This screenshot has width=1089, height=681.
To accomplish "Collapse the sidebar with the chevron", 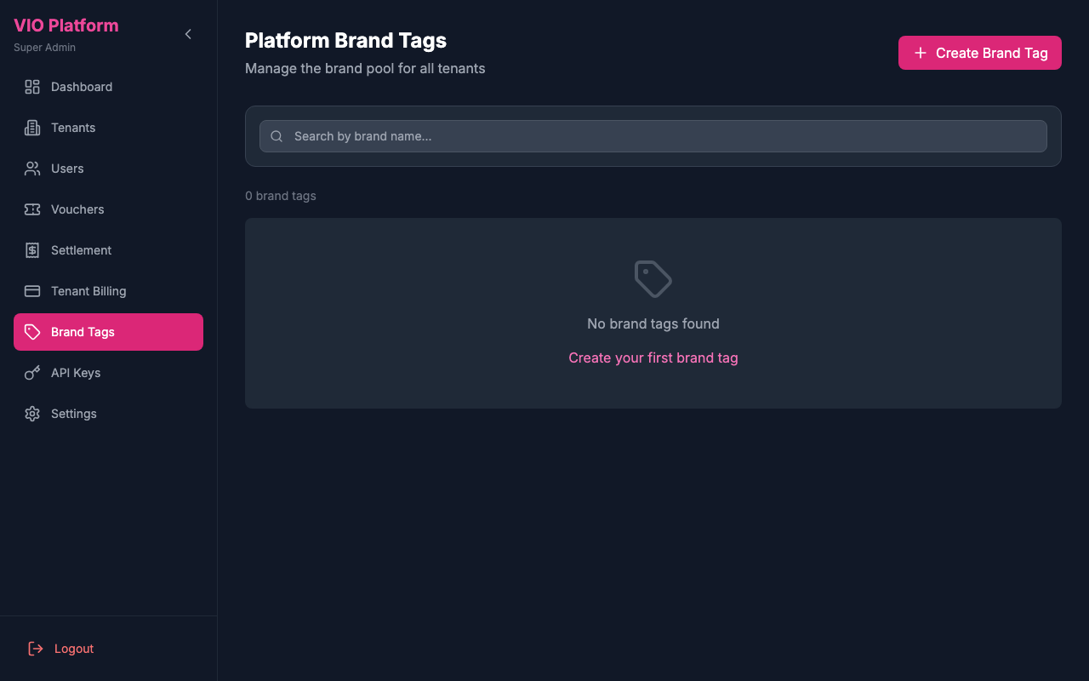I will pyautogui.click(x=187, y=34).
